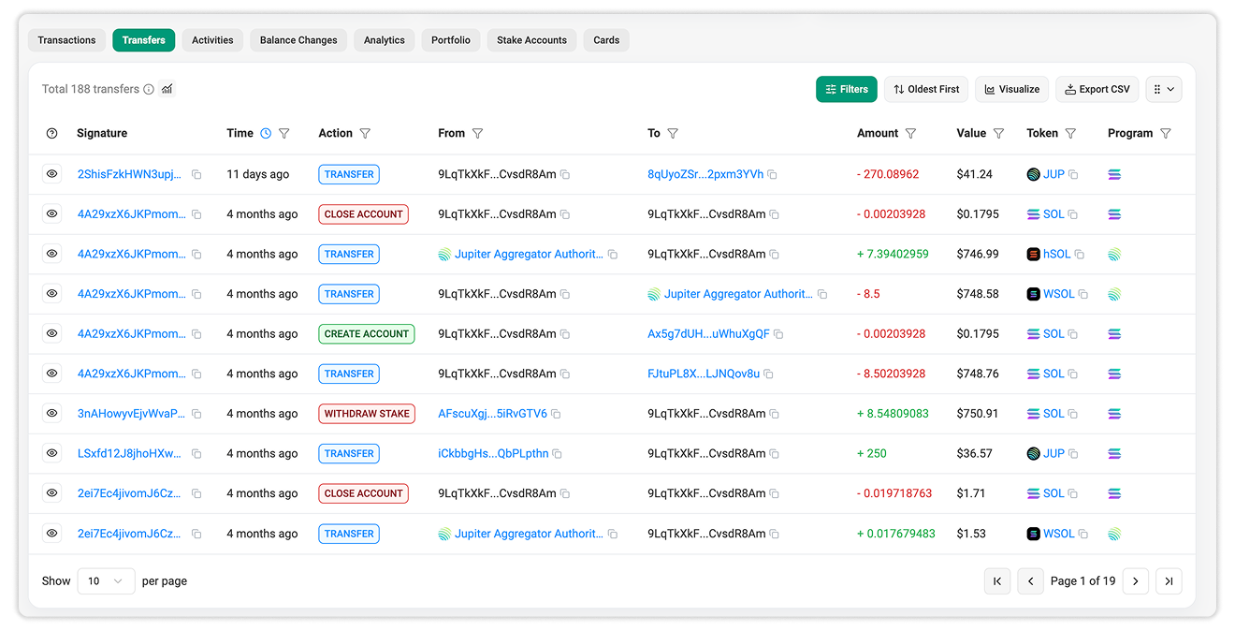This screenshot has height=631, width=1235.
Task: Open address FJtuPL8X...LJNQov8u
Action: (x=704, y=374)
